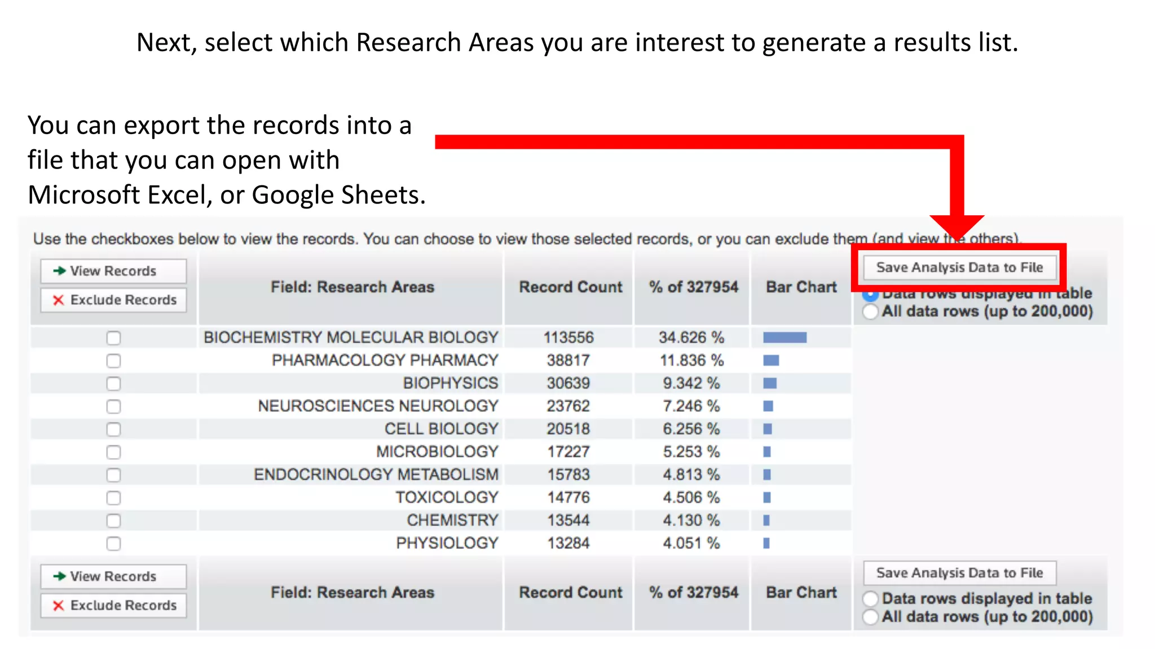Check the Cell Biology checkbox
Viewport: 1155px width, 649px height.
pyautogui.click(x=114, y=429)
